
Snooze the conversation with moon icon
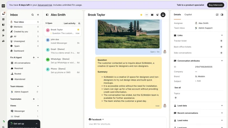pos(158,15)
